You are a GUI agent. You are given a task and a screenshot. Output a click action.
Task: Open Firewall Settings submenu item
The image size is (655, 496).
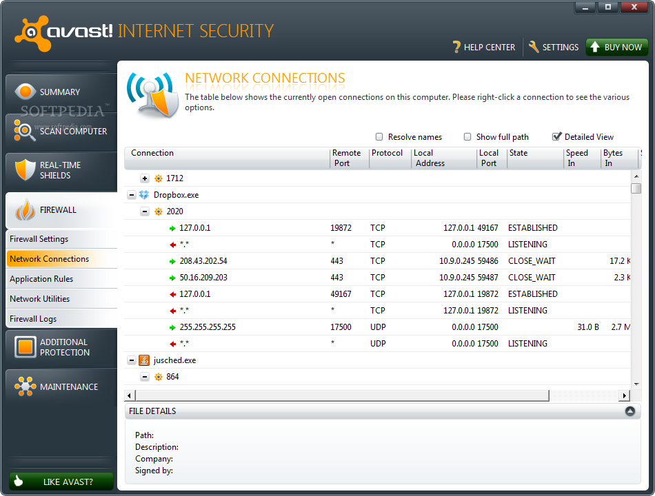pos(61,239)
